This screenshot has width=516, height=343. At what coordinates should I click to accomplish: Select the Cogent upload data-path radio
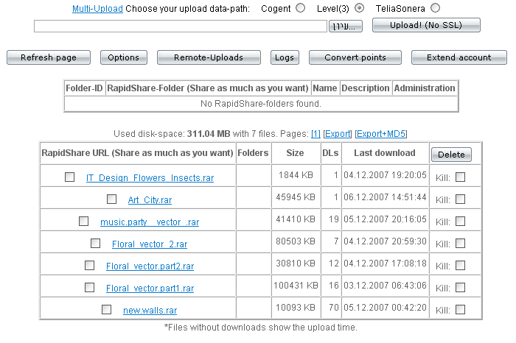coord(300,9)
